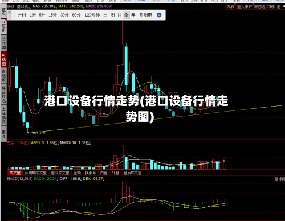Click the 363.375 low price marker
The width and height of the screenshot is (285, 221).
coord(39,133)
